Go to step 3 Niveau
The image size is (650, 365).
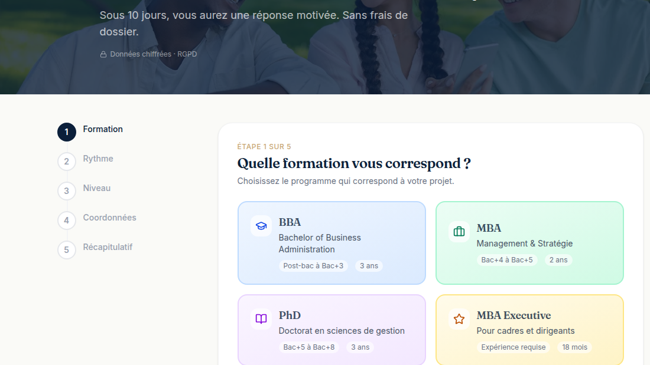(84, 190)
